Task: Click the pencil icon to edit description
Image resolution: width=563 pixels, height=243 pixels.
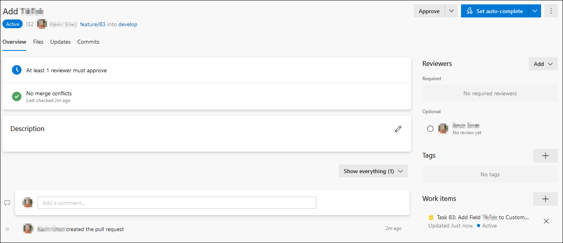Action: [398, 129]
